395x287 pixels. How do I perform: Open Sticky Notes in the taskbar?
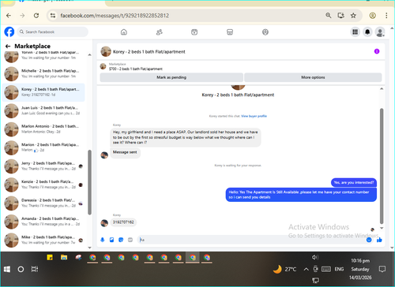(x=50, y=257)
